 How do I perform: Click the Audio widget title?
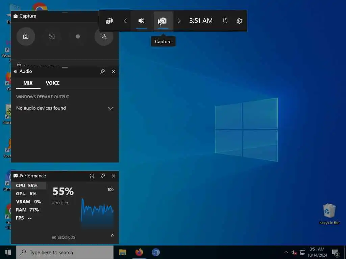click(x=26, y=71)
